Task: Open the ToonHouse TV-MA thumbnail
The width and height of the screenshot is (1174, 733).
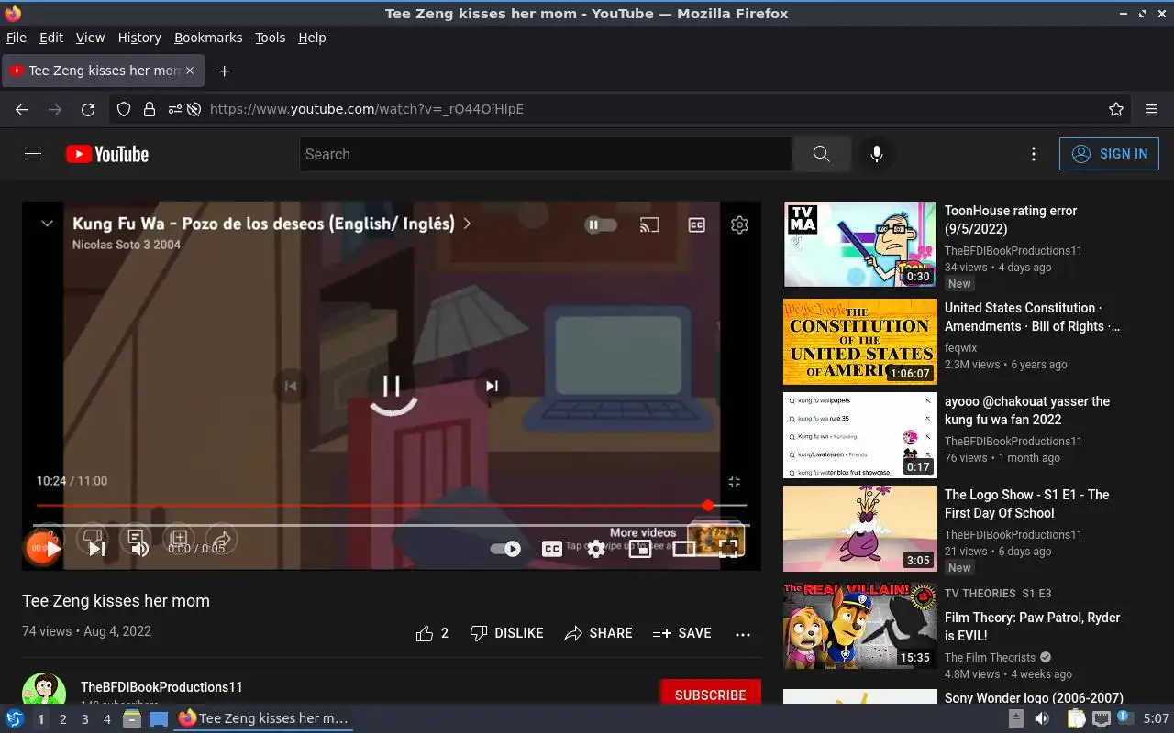Action: click(859, 245)
